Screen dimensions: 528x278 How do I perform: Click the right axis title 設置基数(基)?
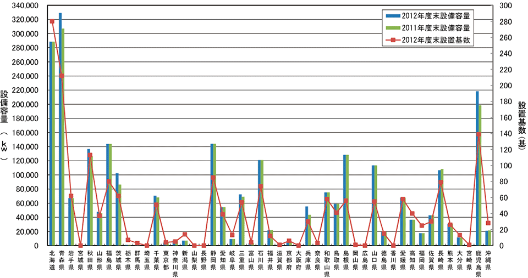tap(521, 125)
